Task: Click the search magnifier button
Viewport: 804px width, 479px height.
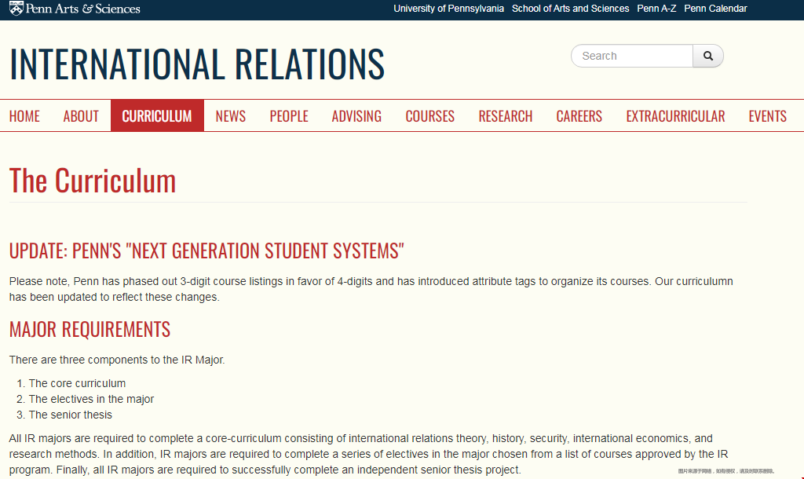Action: point(707,56)
